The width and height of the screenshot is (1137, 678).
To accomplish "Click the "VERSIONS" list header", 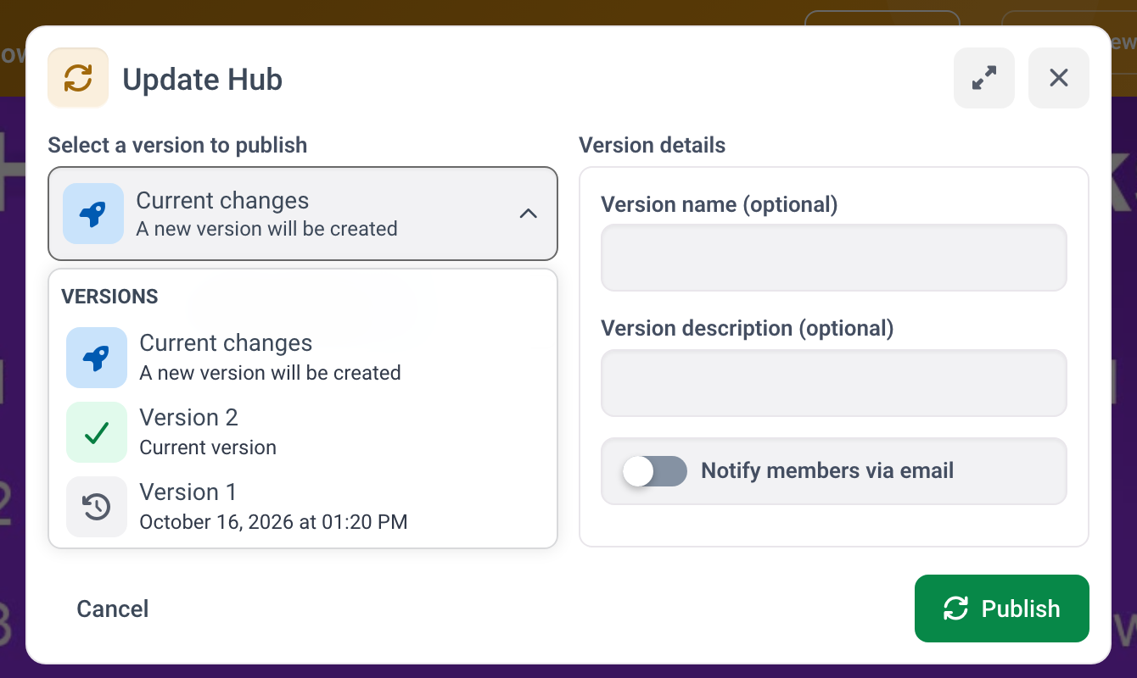I will [110, 297].
